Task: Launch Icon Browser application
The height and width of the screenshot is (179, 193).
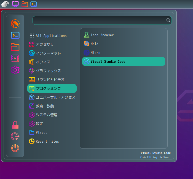Action: pyautogui.click(x=124, y=35)
